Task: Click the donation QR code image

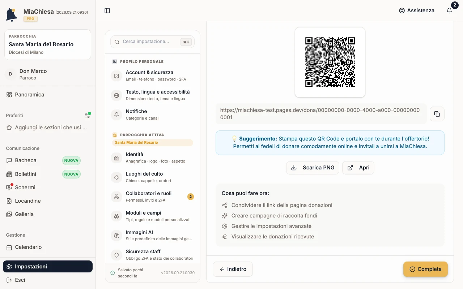Action: 330,62
